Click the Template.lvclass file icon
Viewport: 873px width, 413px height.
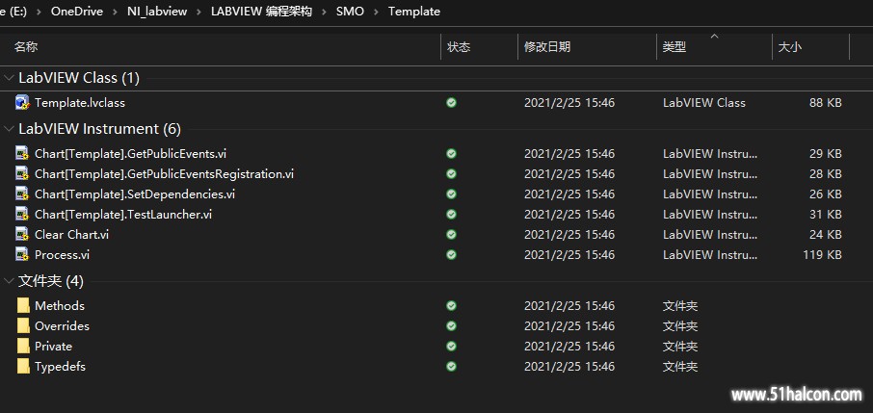[x=22, y=102]
